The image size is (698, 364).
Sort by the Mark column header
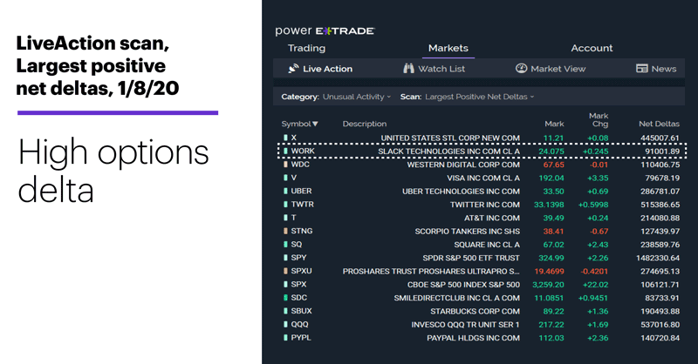pyautogui.click(x=554, y=124)
